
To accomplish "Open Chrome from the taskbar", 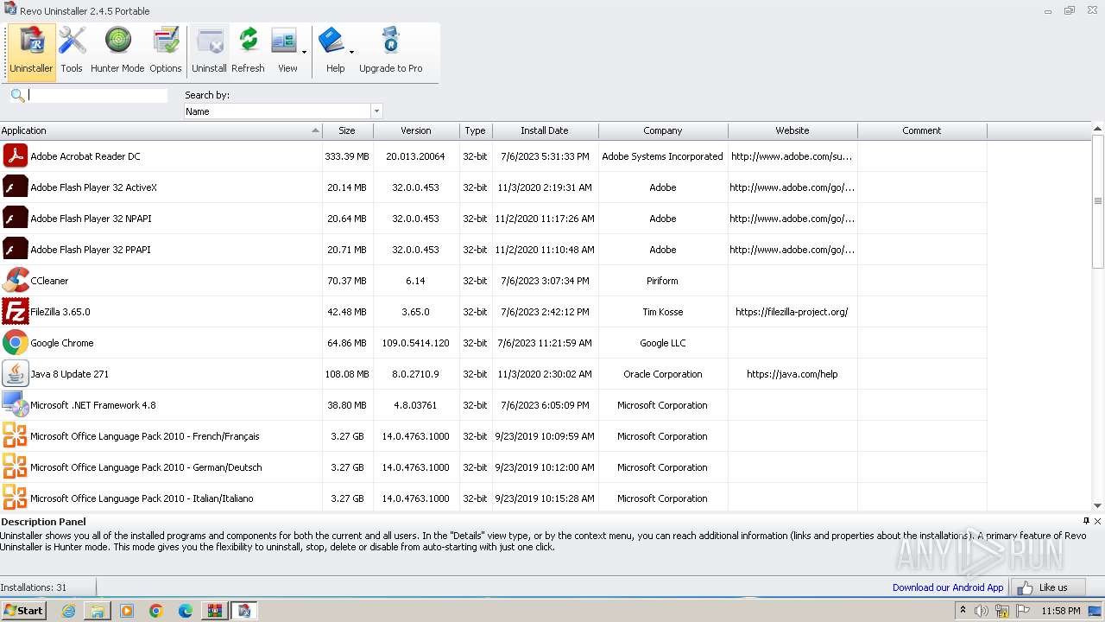I will pyautogui.click(x=156, y=611).
